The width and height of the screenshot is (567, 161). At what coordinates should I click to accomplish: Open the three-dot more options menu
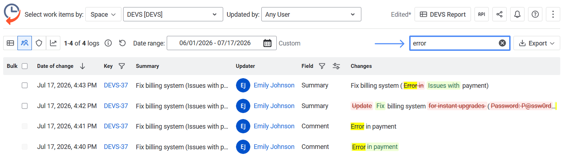(553, 15)
